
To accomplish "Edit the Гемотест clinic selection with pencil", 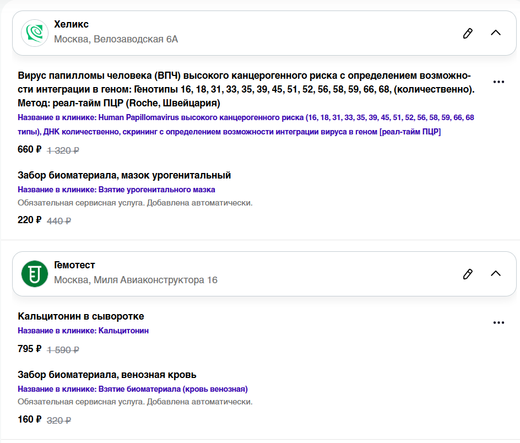I will coord(468,273).
